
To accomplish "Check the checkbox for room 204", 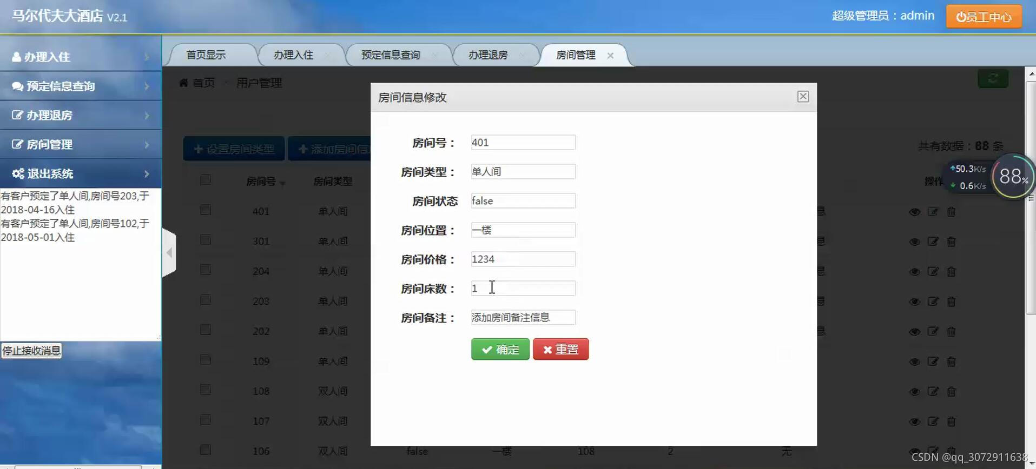I will coord(206,270).
